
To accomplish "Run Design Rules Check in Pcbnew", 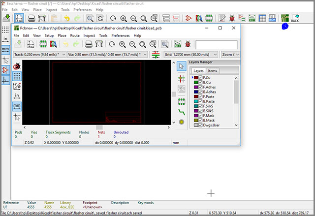I will (x=188, y=44).
